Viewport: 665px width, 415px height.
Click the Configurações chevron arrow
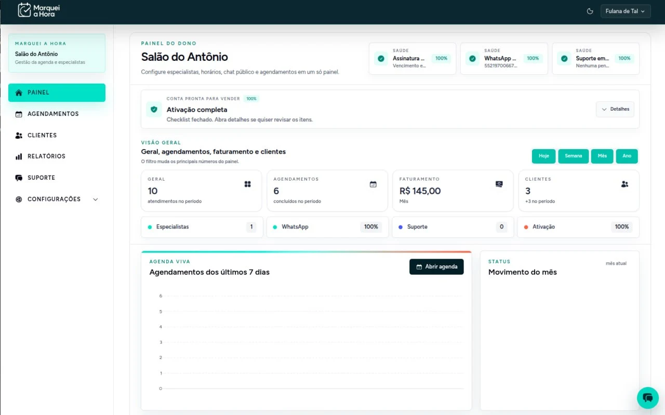click(x=95, y=199)
